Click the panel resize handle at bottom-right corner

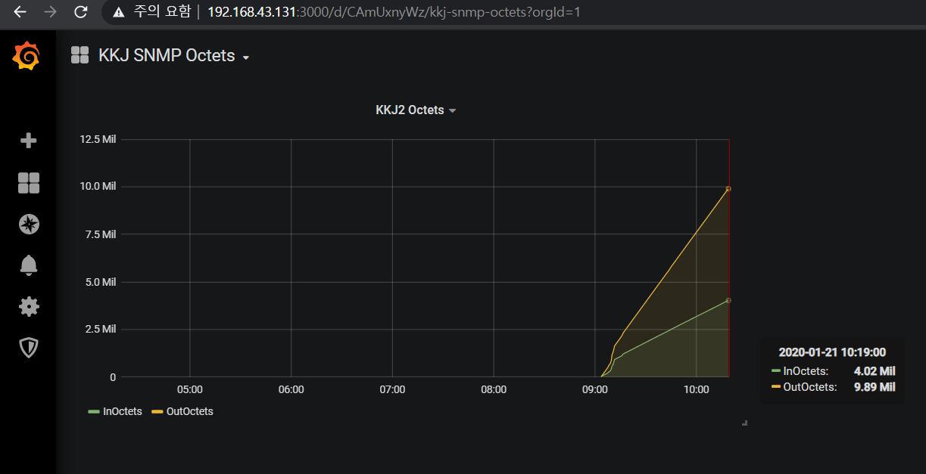[x=745, y=423]
